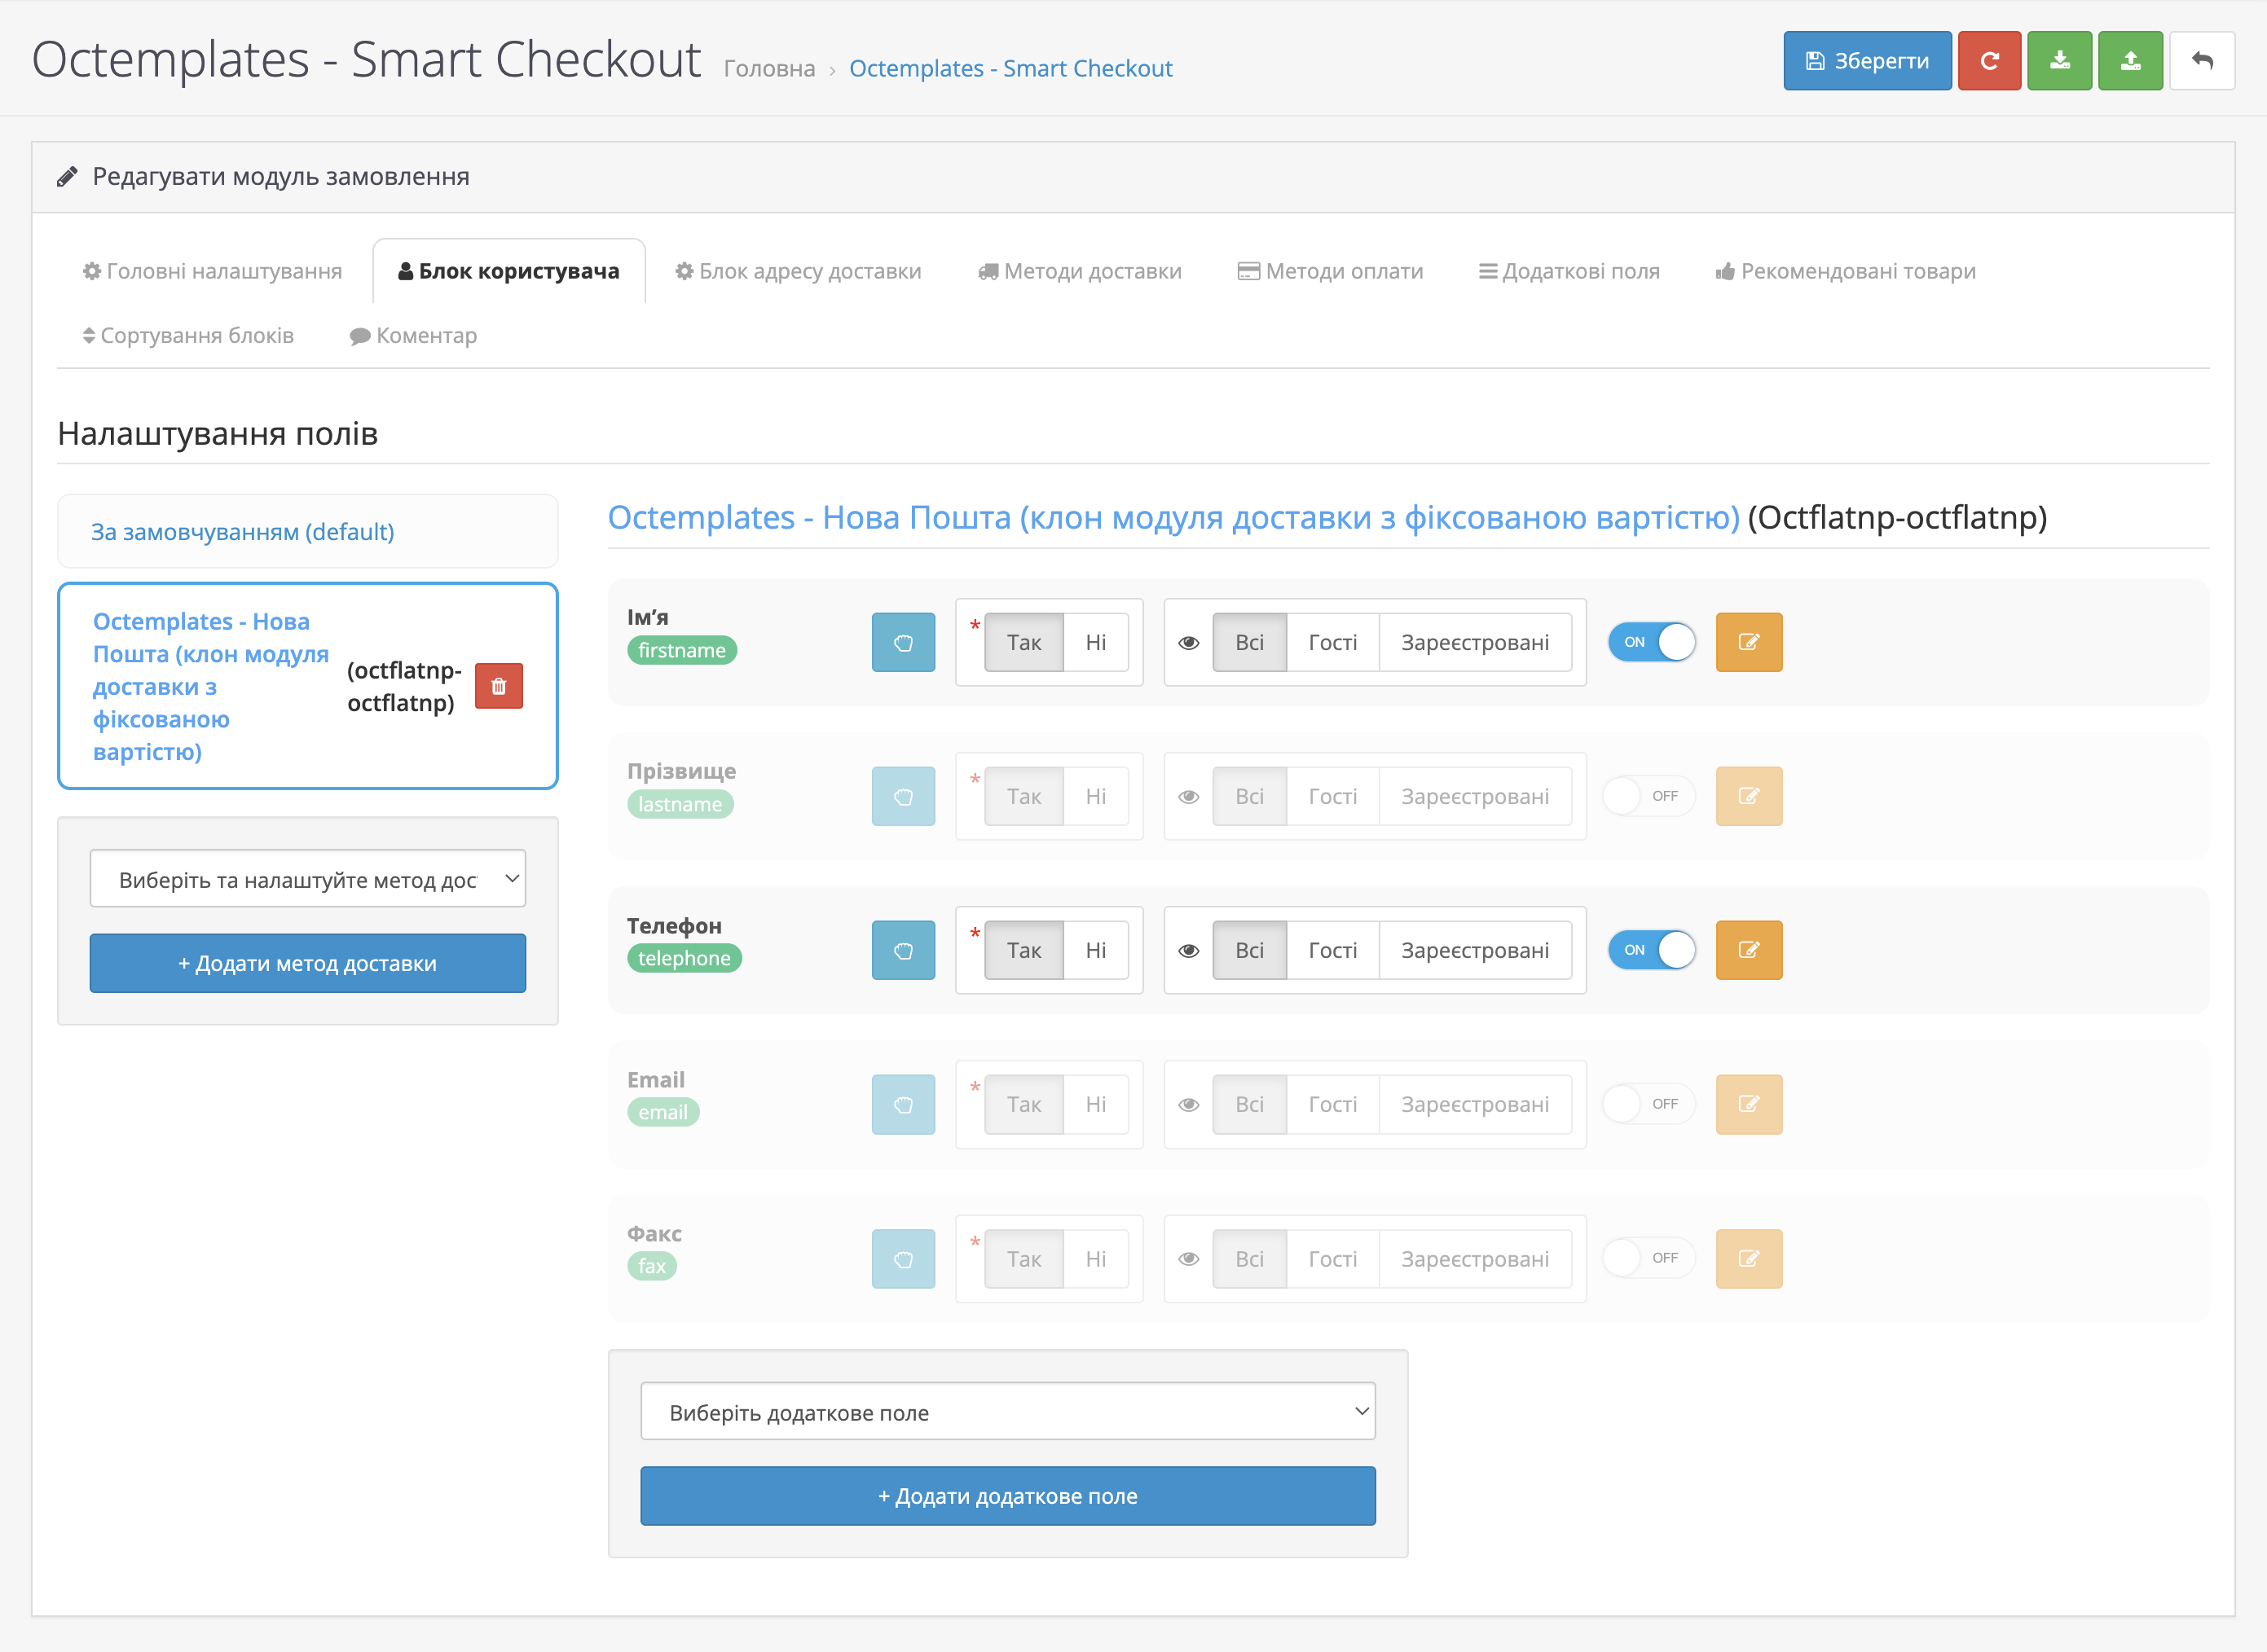
Task: Open the Додаткові поля tab
Action: tap(1569, 271)
